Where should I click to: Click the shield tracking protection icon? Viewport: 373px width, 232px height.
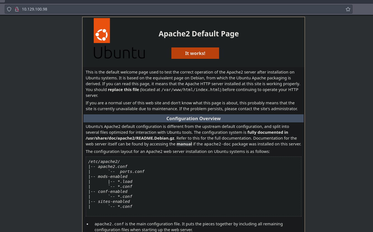pyautogui.click(x=9, y=9)
